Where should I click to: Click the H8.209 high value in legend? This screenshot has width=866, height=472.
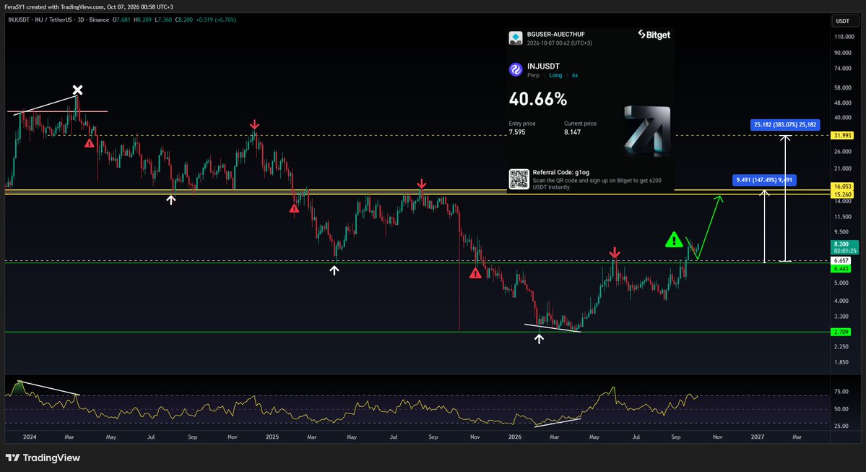coord(143,20)
